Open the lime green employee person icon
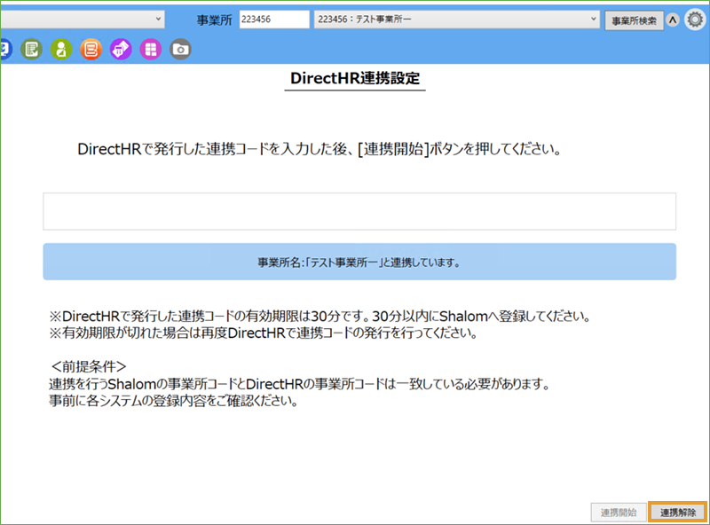 [61, 49]
